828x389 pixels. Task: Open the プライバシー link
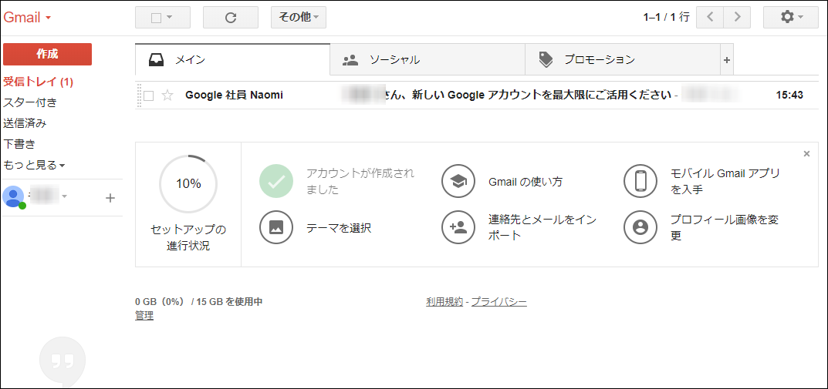(x=499, y=302)
